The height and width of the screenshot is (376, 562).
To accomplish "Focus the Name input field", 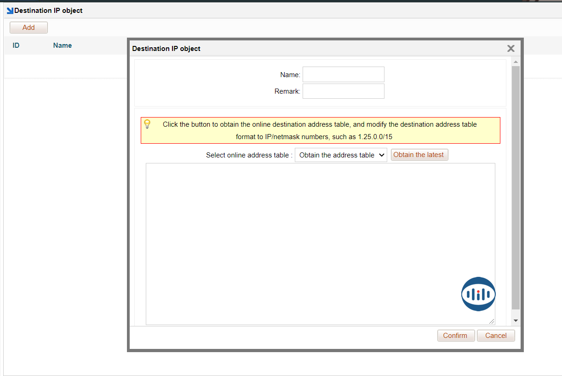I will click(x=343, y=74).
